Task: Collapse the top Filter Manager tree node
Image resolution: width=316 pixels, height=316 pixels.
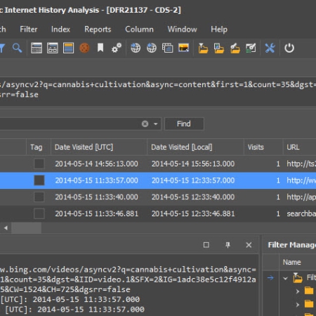Action: pos(285,278)
